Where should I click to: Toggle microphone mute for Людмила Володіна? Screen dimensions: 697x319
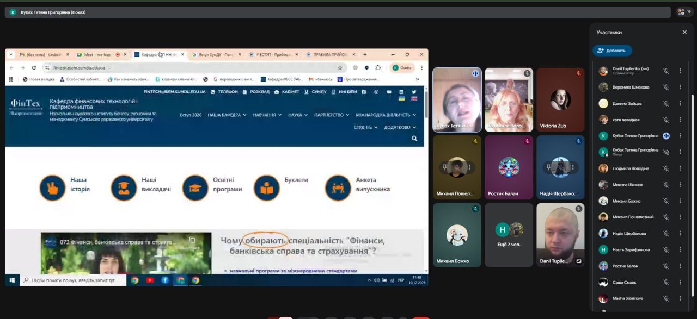(x=665, y=168)
